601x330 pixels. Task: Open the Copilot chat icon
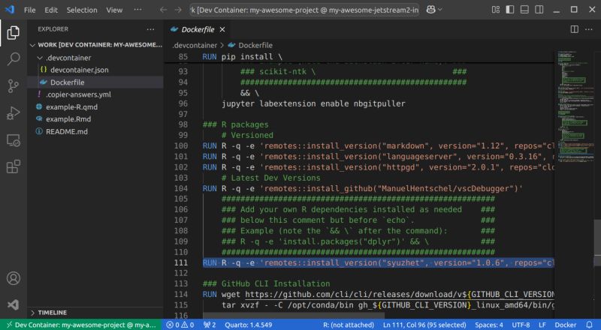tap(430, 10)
